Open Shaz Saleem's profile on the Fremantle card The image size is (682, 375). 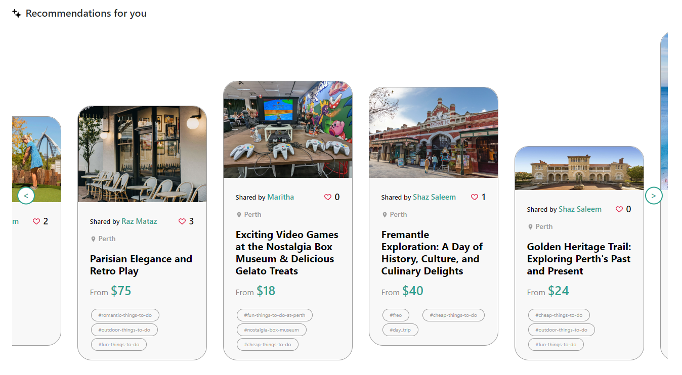(x=434, y=197)
